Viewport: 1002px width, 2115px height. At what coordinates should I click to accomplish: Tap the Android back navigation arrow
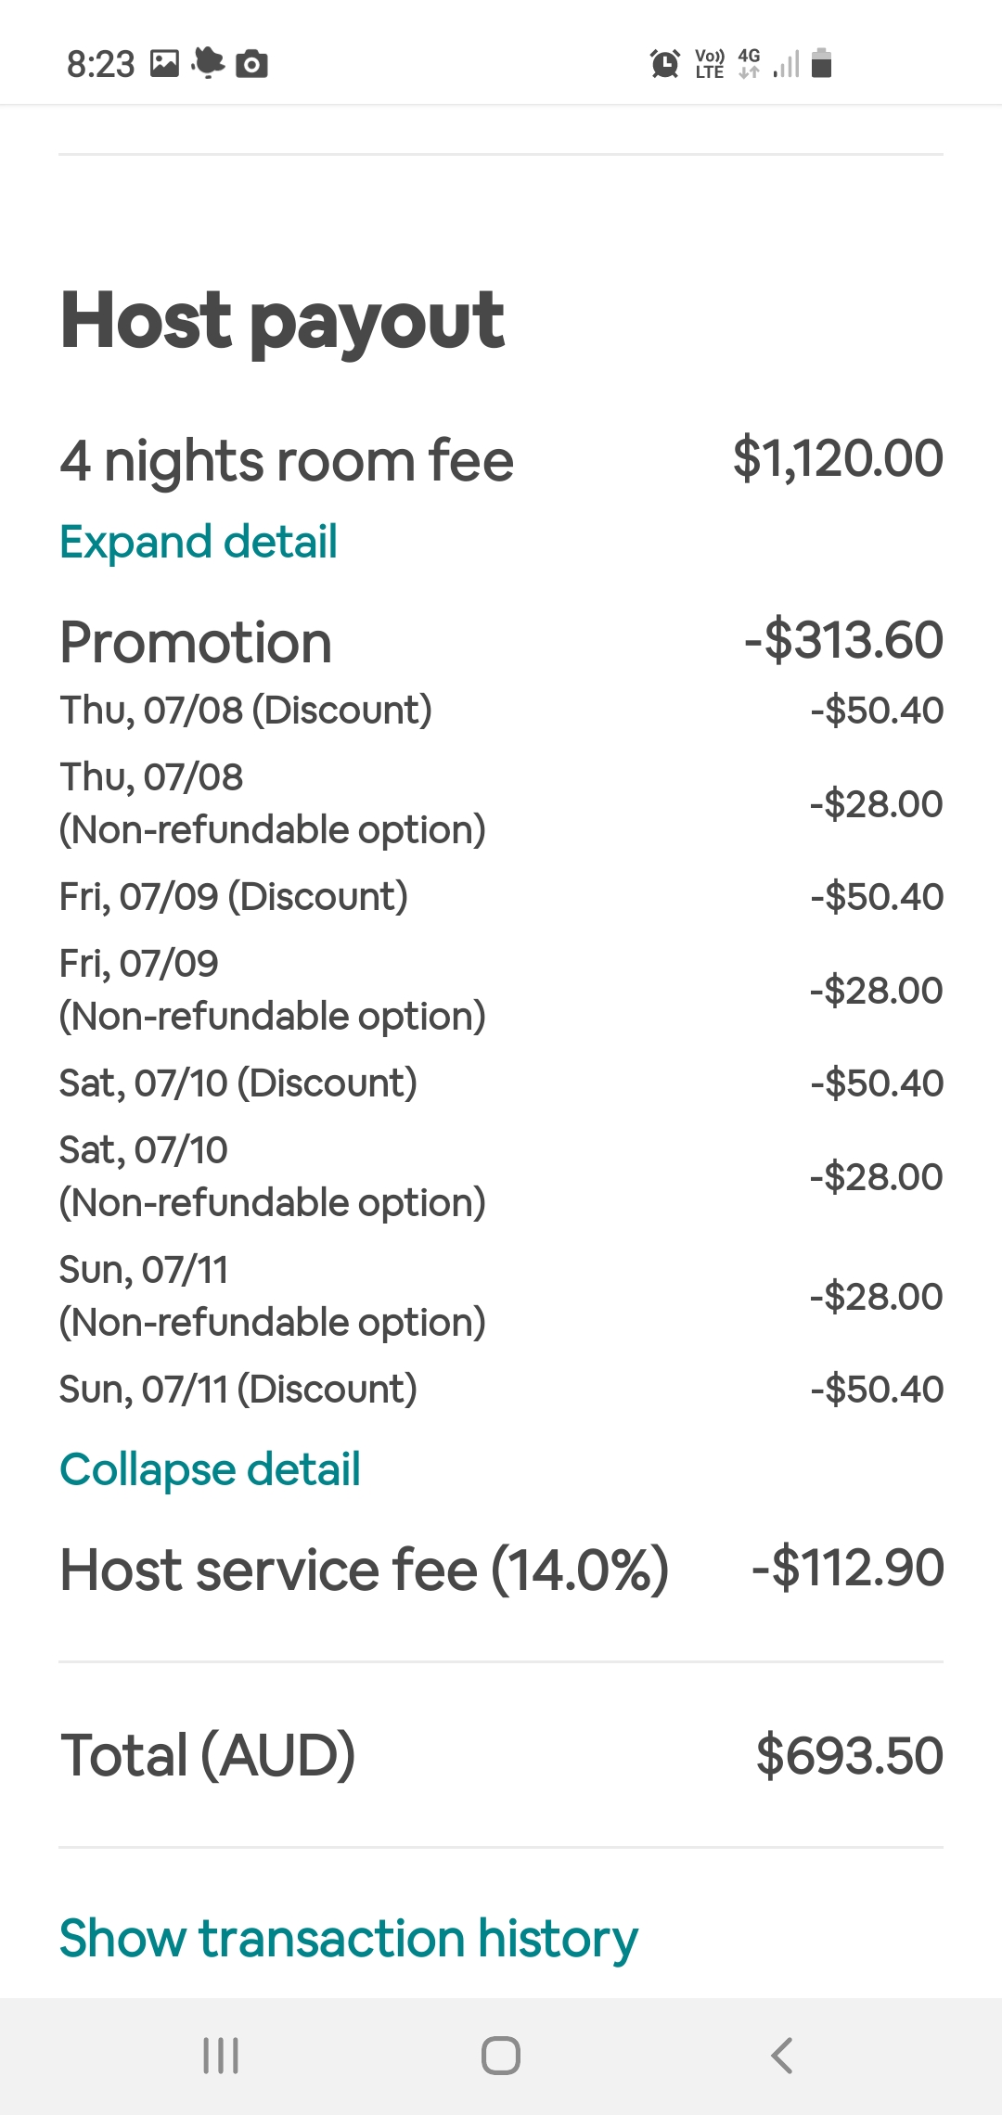pos(782,2056)
